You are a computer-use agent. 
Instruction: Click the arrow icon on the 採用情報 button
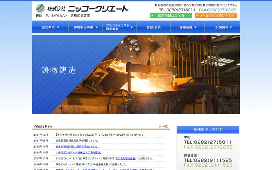(152, 16)
